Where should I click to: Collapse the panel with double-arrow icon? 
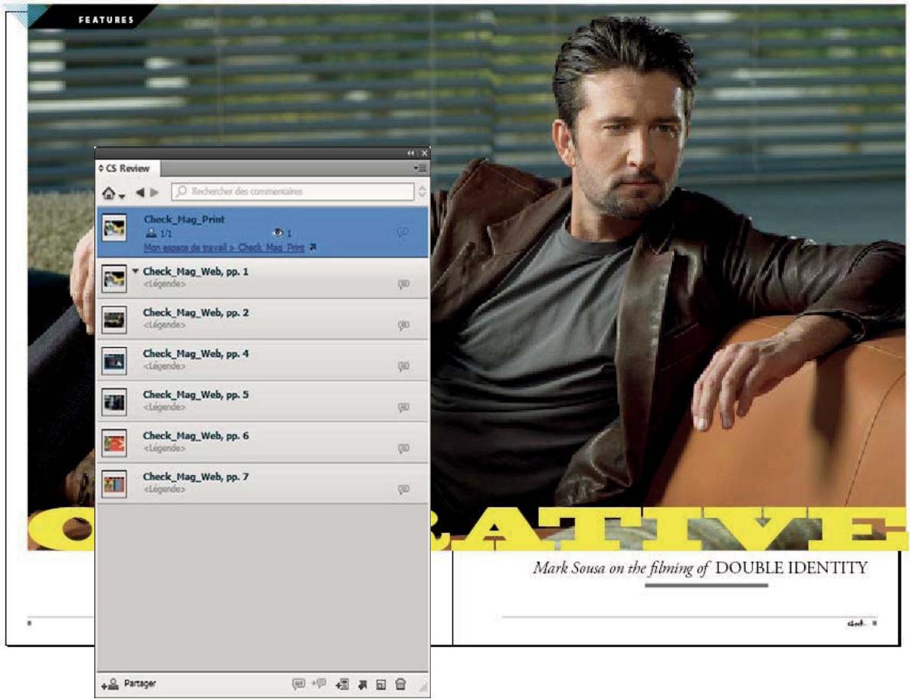click(x=411, y=153)
